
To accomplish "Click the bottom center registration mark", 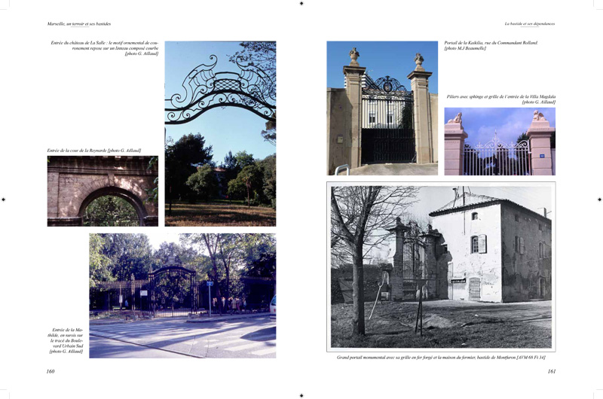I will [301, 395].
